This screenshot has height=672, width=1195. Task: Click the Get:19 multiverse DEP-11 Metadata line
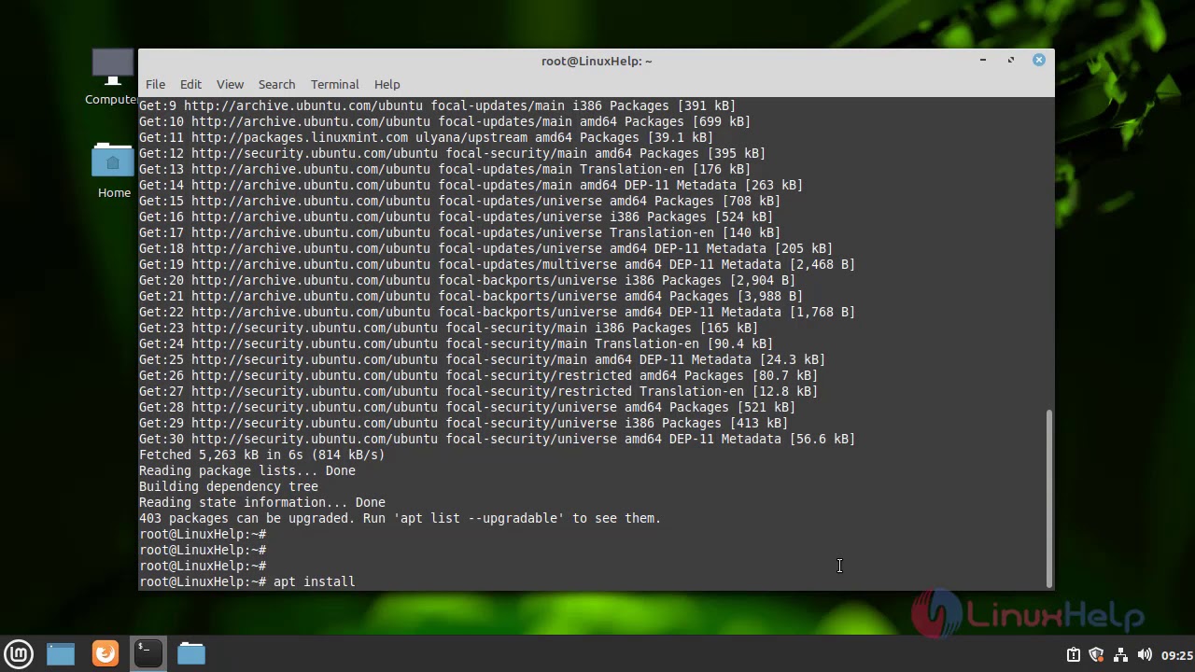(x=497, y=264)
